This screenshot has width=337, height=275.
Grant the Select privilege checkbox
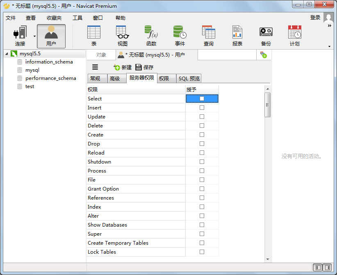click(202, 99)
